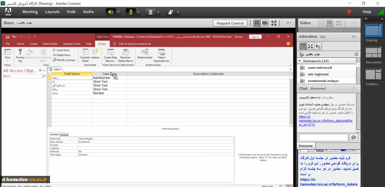Open the Pods menu
The height and width of the screenshot is (187, 385).
tap(71, 12)
